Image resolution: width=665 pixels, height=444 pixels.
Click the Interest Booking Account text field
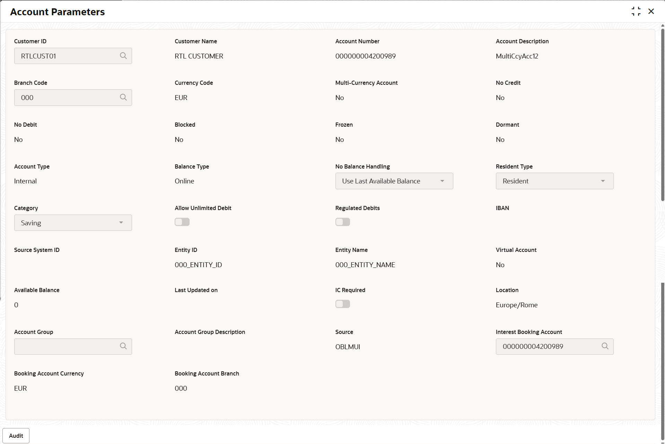coord(548,346)
